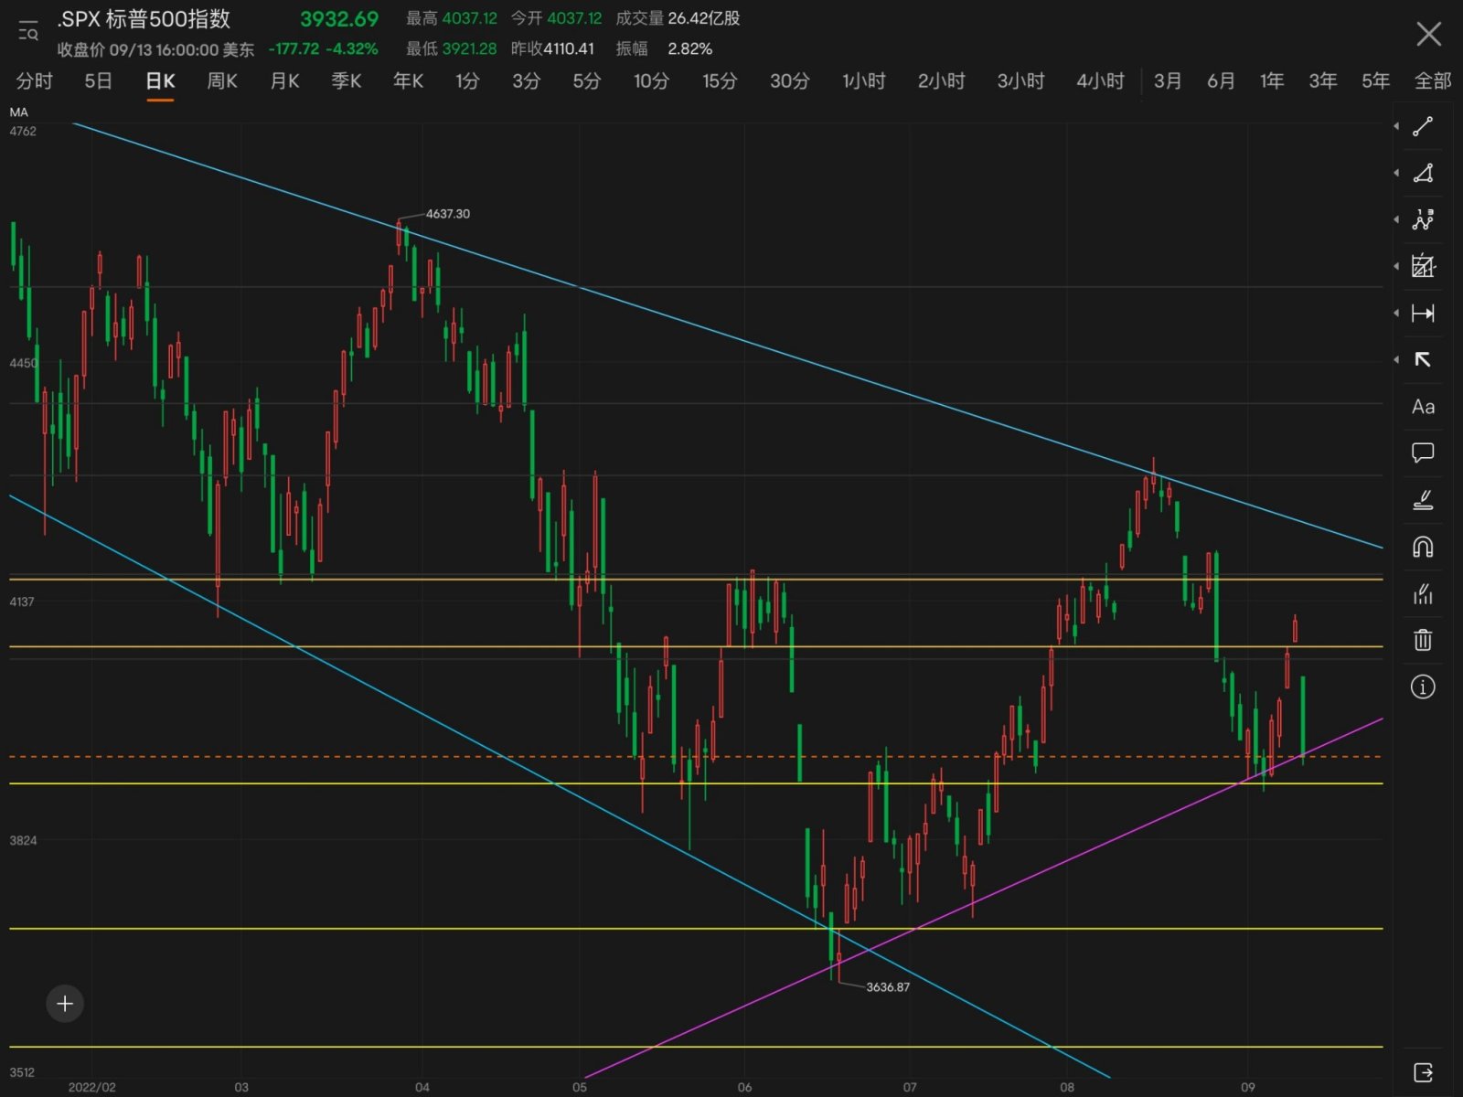Select 5分 interval tab
The width and height of the screenshot is (1463, 1097).
click(x=586, y=81)
